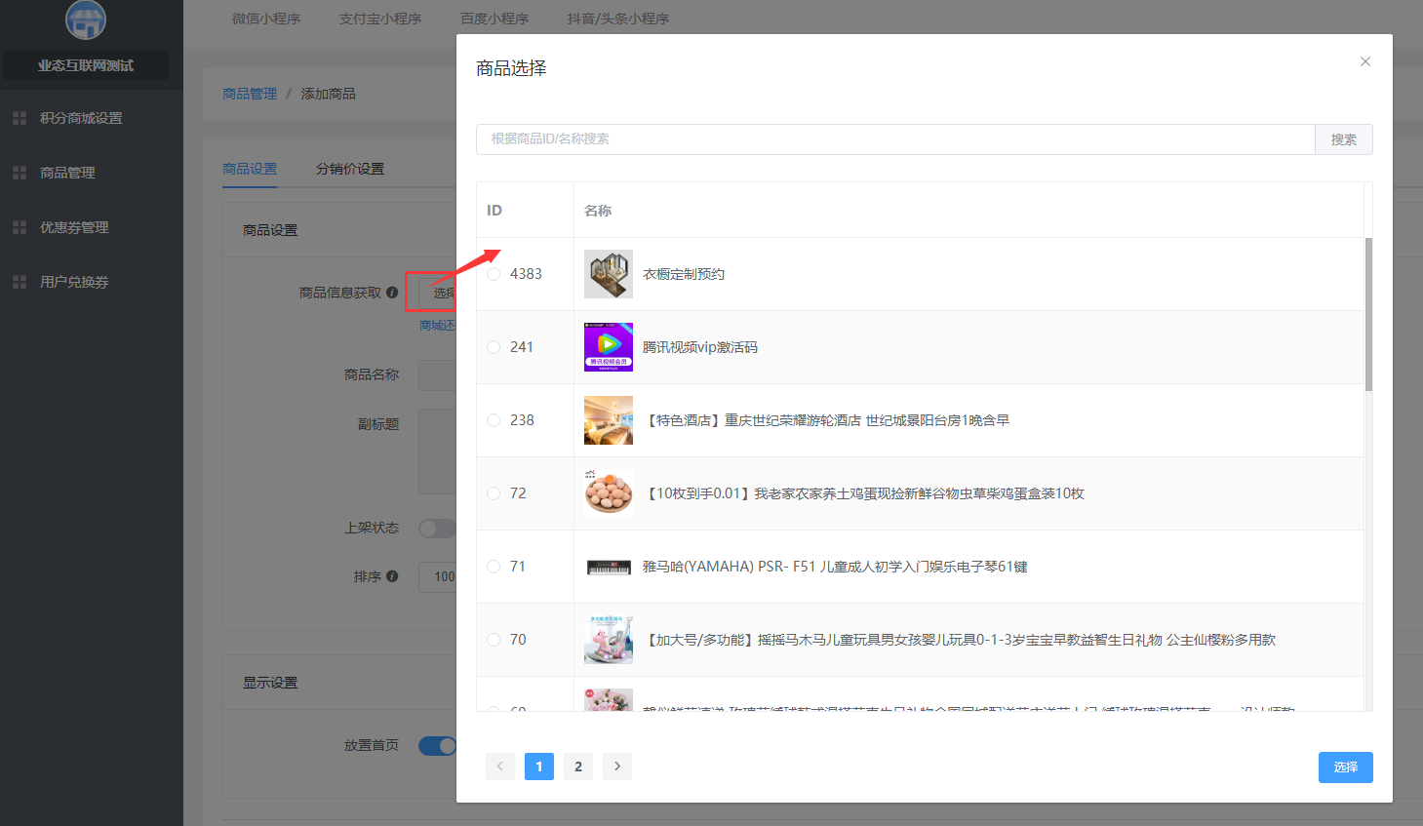Click grid icon beside 用户兑换券
1423x826 pixels.
click(20, 282)
